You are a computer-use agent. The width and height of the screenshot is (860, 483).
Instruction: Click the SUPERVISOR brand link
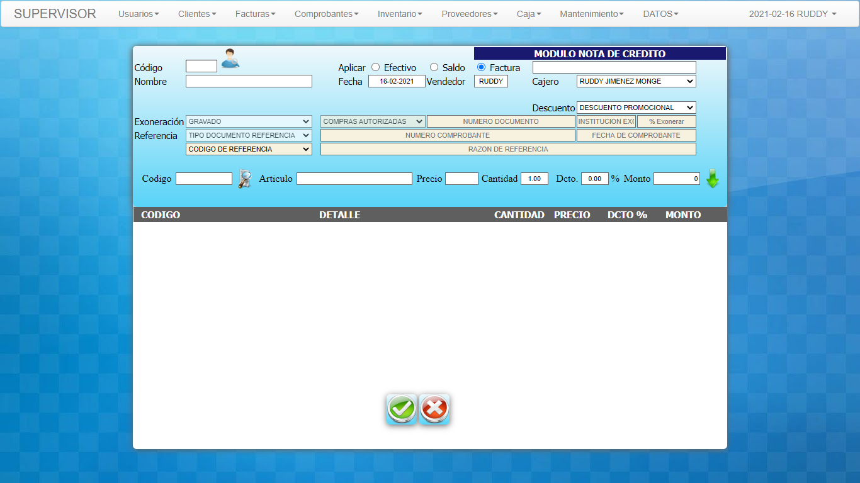pyautogui.click(x=55, y=14)
